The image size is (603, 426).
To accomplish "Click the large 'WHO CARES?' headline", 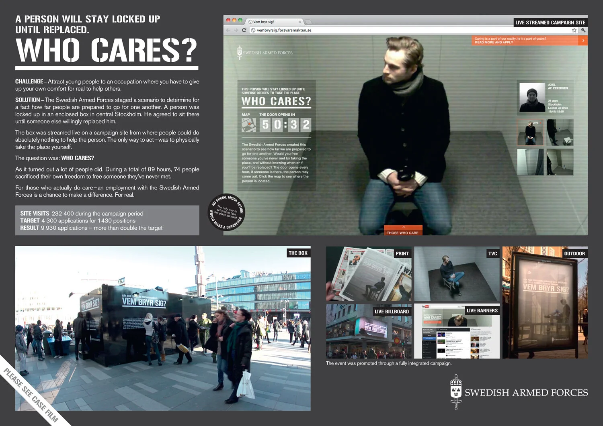I will pos(107,50).
